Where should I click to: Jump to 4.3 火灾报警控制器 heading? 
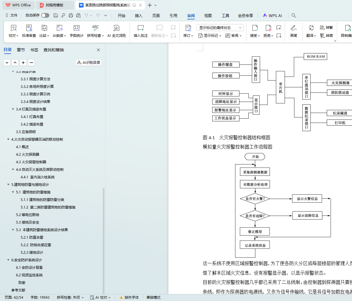[x=31, y=162]
